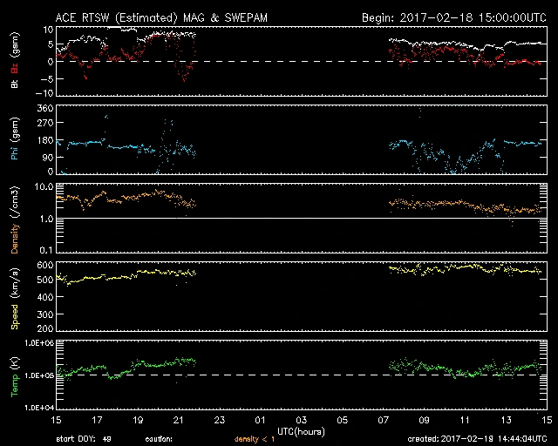Click the '17' hour tick label
Screen dimensions: 558x446
point(97,420)
